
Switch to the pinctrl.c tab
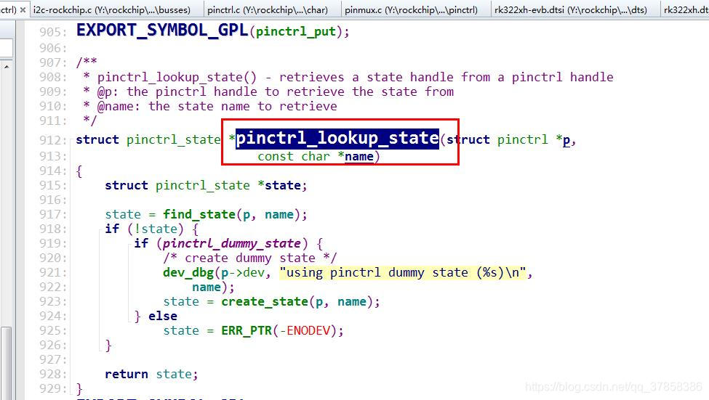[x=268, y=9]
